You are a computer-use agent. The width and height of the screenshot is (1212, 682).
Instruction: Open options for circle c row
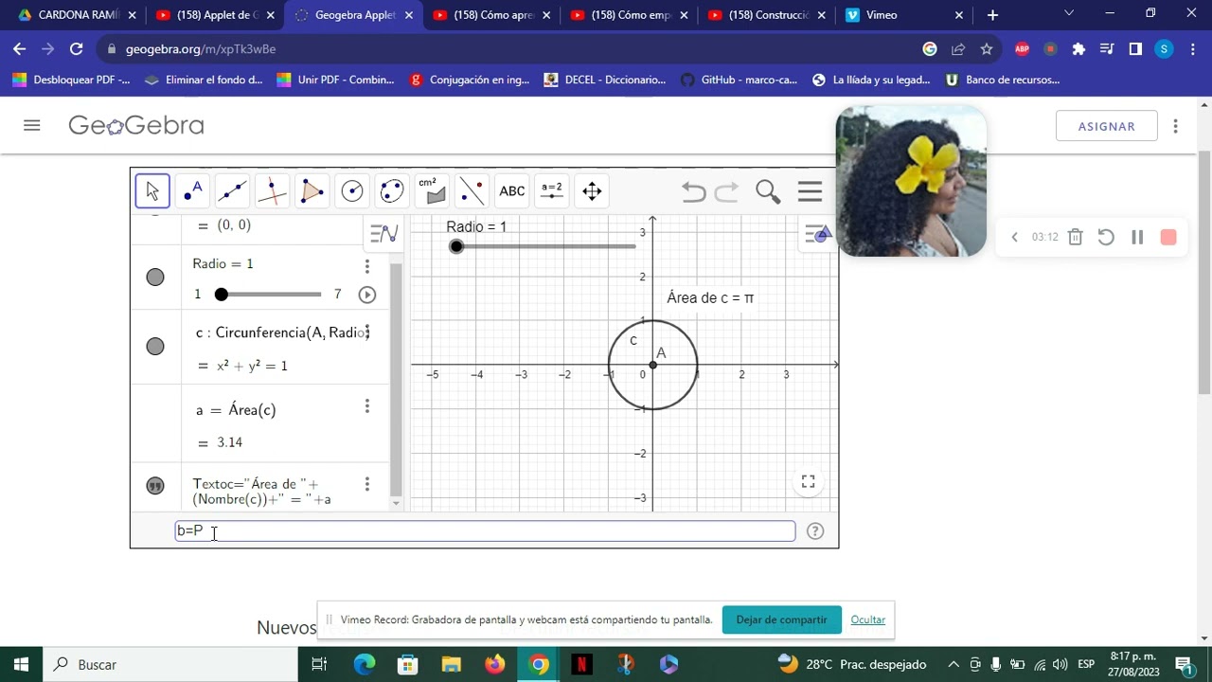pos(367,332)
